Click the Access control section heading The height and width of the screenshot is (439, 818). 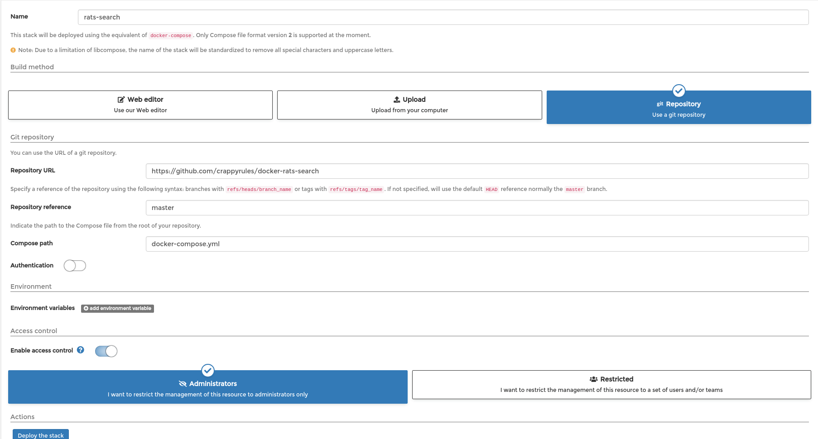pyautogui.click(x=34, y=331)
